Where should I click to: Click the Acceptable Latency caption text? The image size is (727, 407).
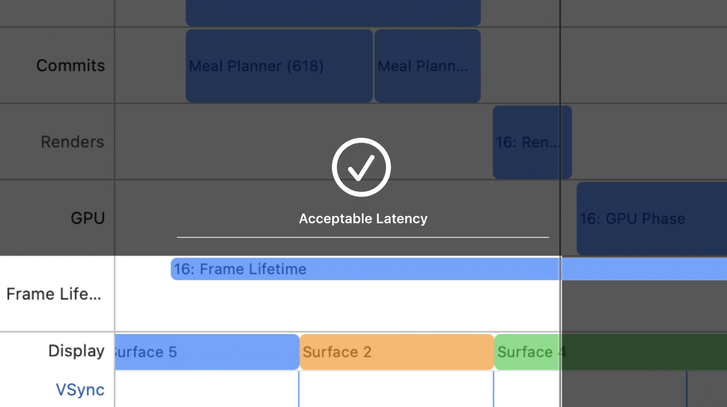363,219
